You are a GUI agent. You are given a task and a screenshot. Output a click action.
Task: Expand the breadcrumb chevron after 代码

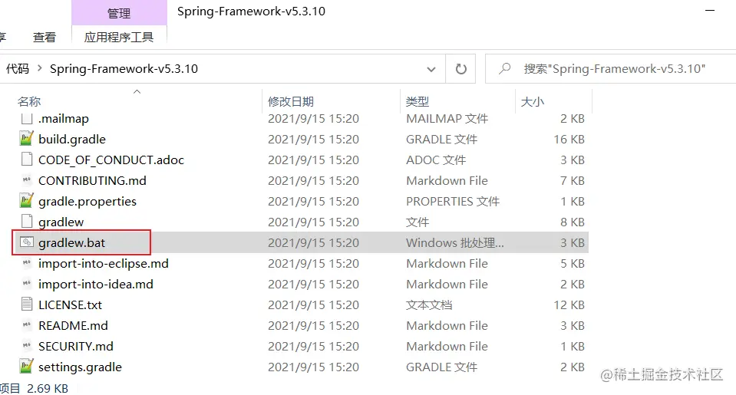pos(39,68)
